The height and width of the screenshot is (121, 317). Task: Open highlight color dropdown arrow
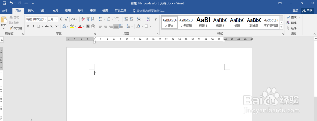(76, 26)
